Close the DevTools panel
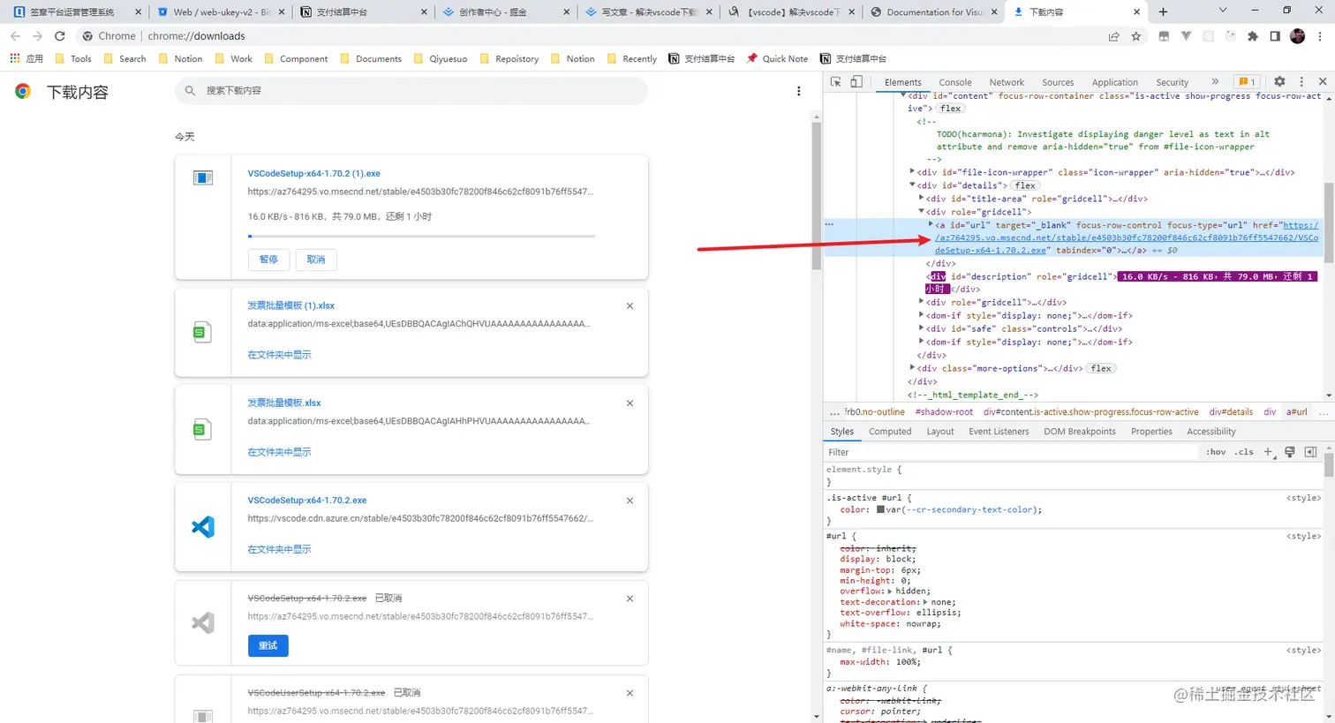The width and height of the screenshot is (1335, 723). pos(1322,81)
